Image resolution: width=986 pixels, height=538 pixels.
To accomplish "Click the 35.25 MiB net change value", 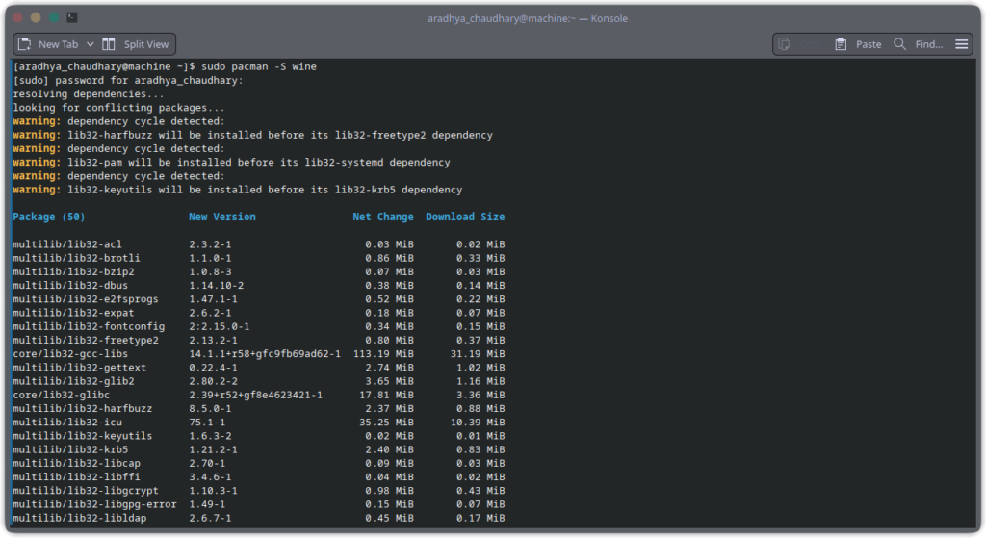I will pos(386,423).
